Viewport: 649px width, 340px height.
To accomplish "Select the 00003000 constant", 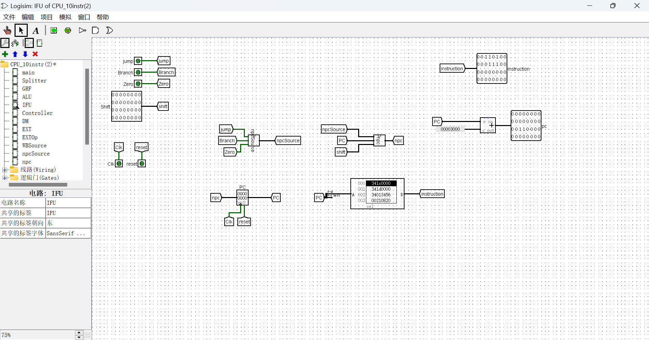I will (450, 129).
